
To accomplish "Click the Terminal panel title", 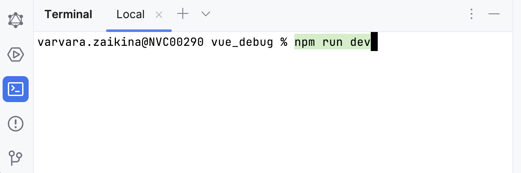I will click(x=68, y=14).
